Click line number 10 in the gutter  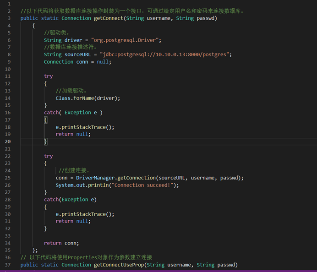tap(8, 69)
